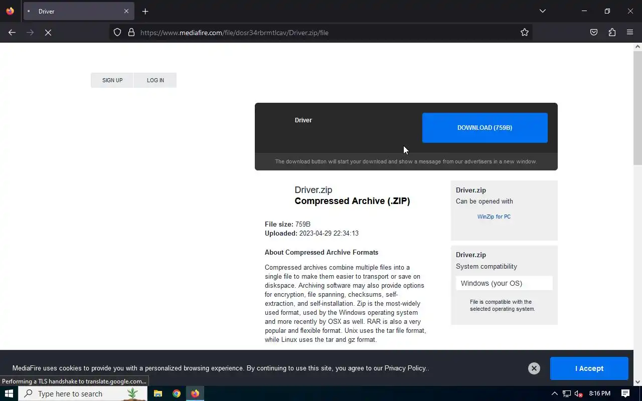This screenshot has width=642, height=401.
Task: Click the I Accept cookie button
Action: [x=589, y=368]
